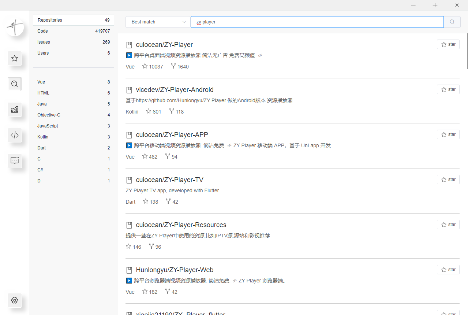468x315 pixels.
Task: Select the Issues results tab
Action: tap(74, 42)
